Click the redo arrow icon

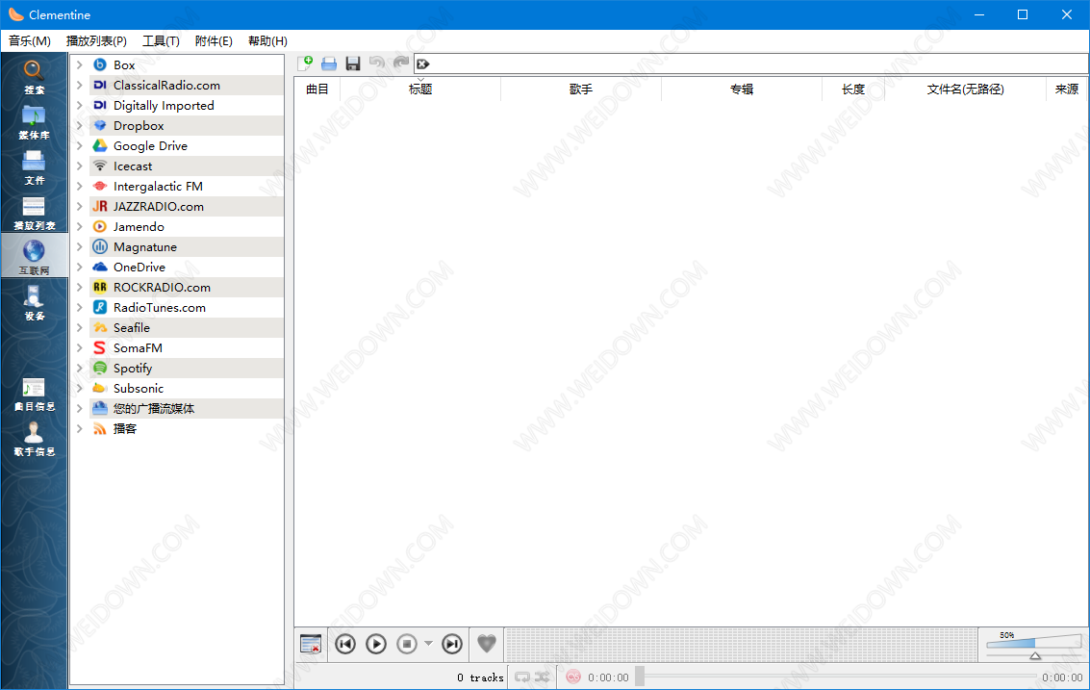pyautogui.click(x=401, y=64)
